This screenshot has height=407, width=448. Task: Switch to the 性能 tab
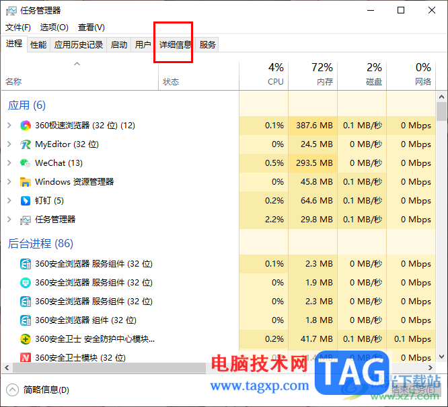click(x=38, y=45)
